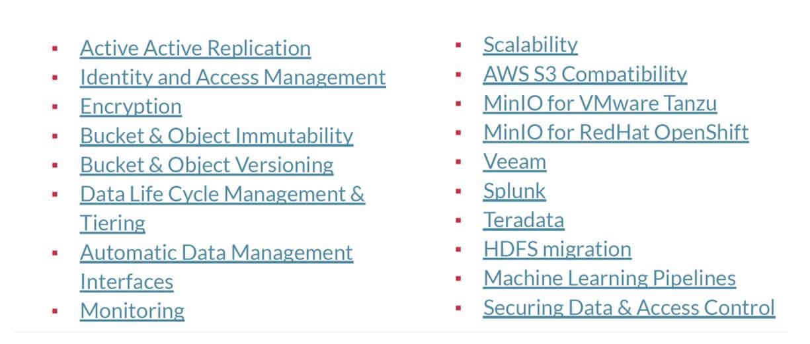
Task: Visit Automatic Data Management Interfaces link
Action: 216,266
